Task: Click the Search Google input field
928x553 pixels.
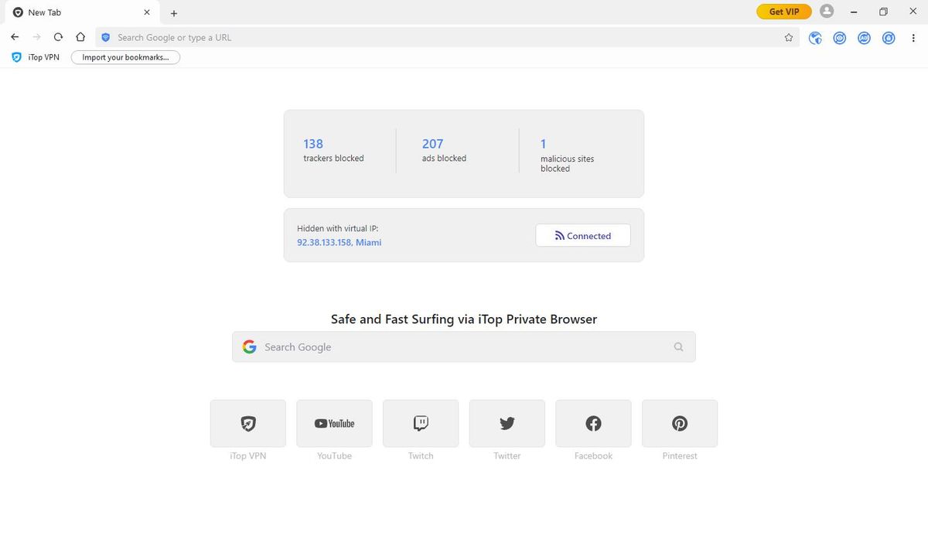Action: 463,346
